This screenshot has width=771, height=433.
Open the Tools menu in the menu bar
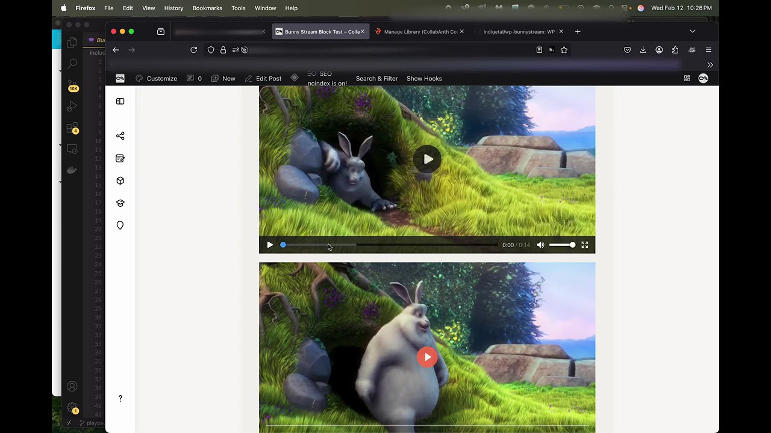239,8
